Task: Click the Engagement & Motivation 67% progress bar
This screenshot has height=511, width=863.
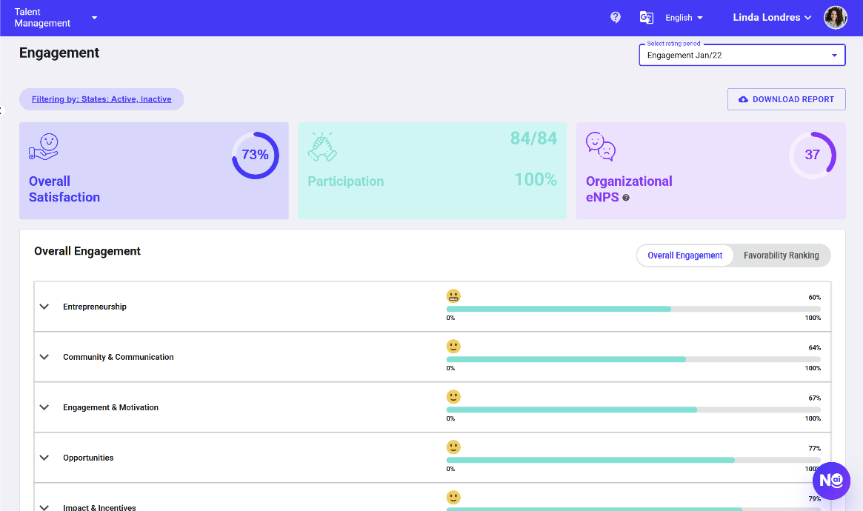Action: [x=633, y=410]
